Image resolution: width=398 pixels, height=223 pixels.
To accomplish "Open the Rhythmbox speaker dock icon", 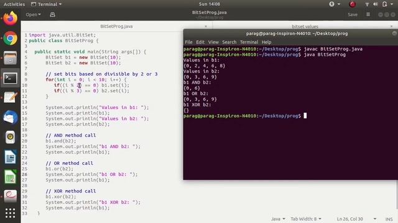I will pyautogui.click(x=10, y=138).
